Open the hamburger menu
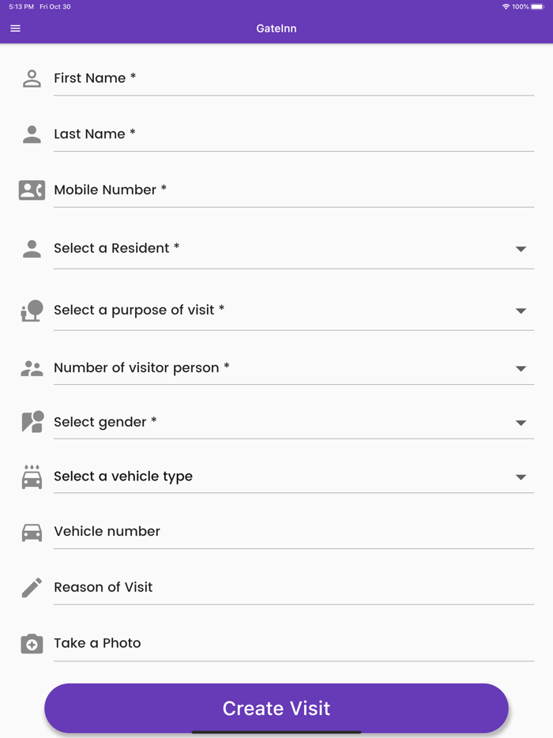 [x=15, y=28]
